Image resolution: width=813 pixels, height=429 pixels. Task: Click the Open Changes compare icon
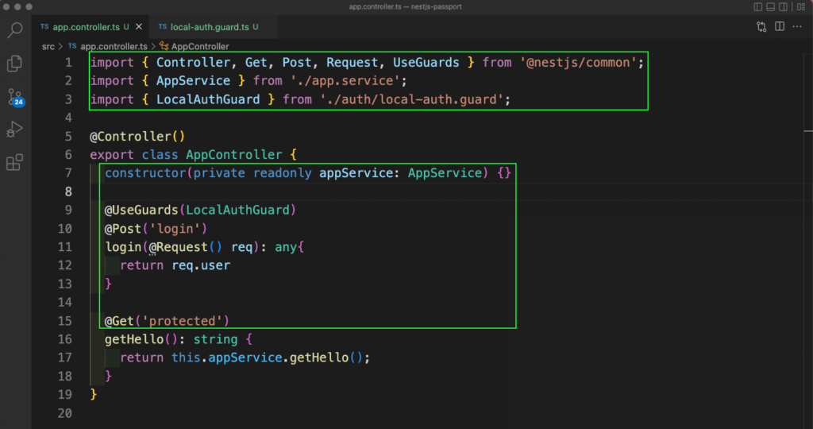click(761, 27)
